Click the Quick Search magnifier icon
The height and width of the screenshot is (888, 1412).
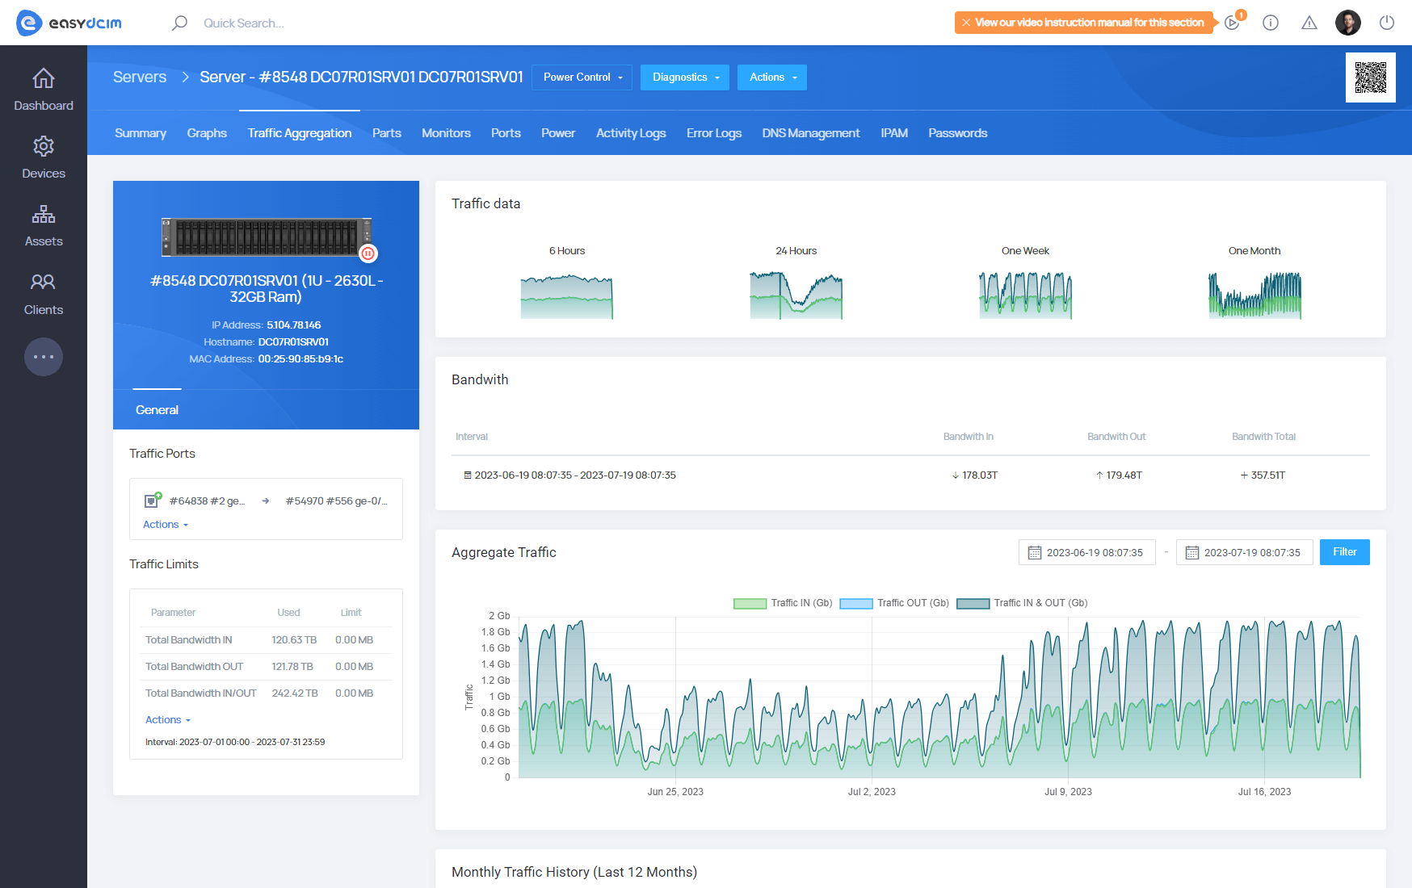click(x=179, y=23)
